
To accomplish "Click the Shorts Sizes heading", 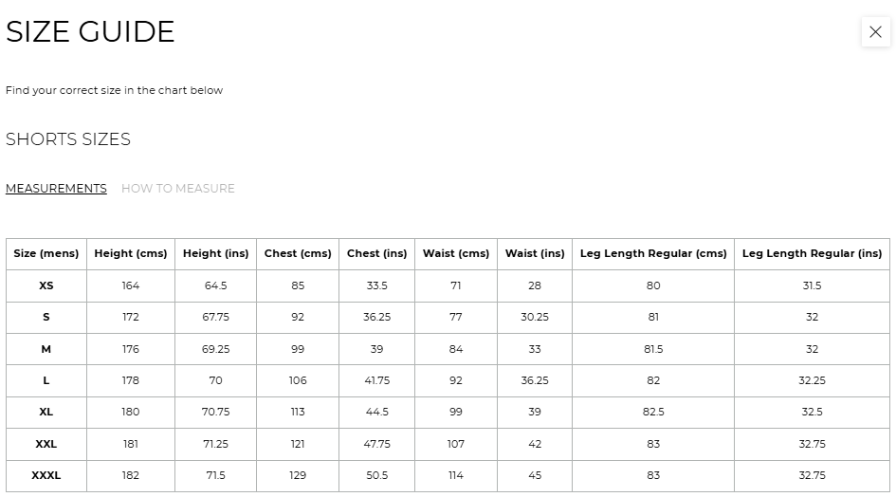I will [x=68, y=139].
